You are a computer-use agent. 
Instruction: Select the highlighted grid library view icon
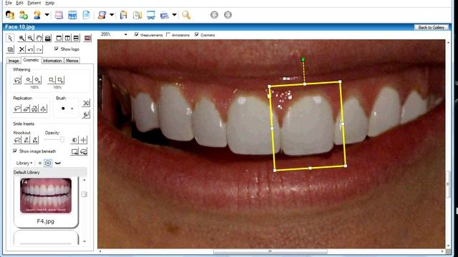(48, 163)
